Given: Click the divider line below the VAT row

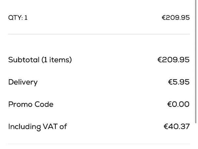Looking at the screenshot, I should tap(99, 144).
